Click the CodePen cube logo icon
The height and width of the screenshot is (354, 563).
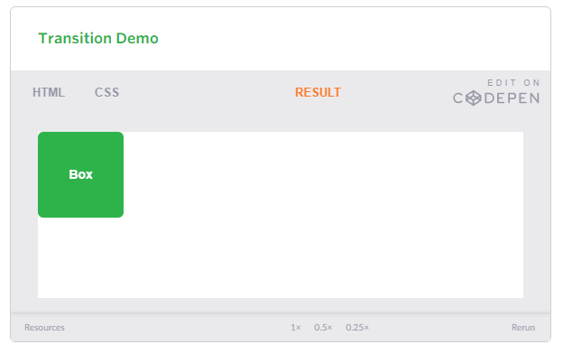pos(474,98)
